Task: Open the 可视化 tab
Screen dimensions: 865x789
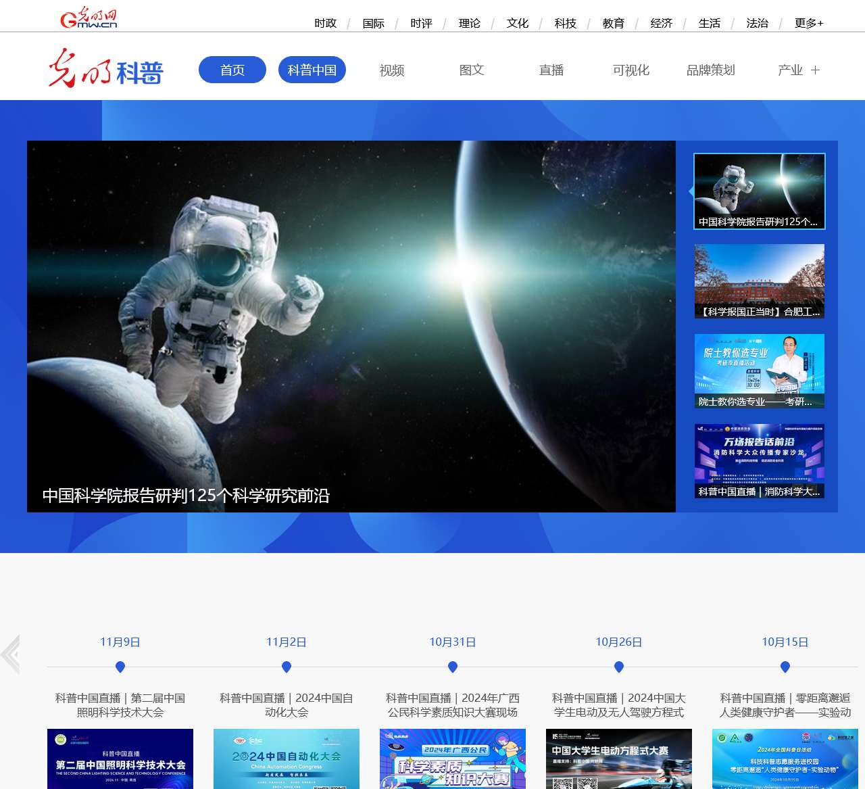Action: click(631, 70)
